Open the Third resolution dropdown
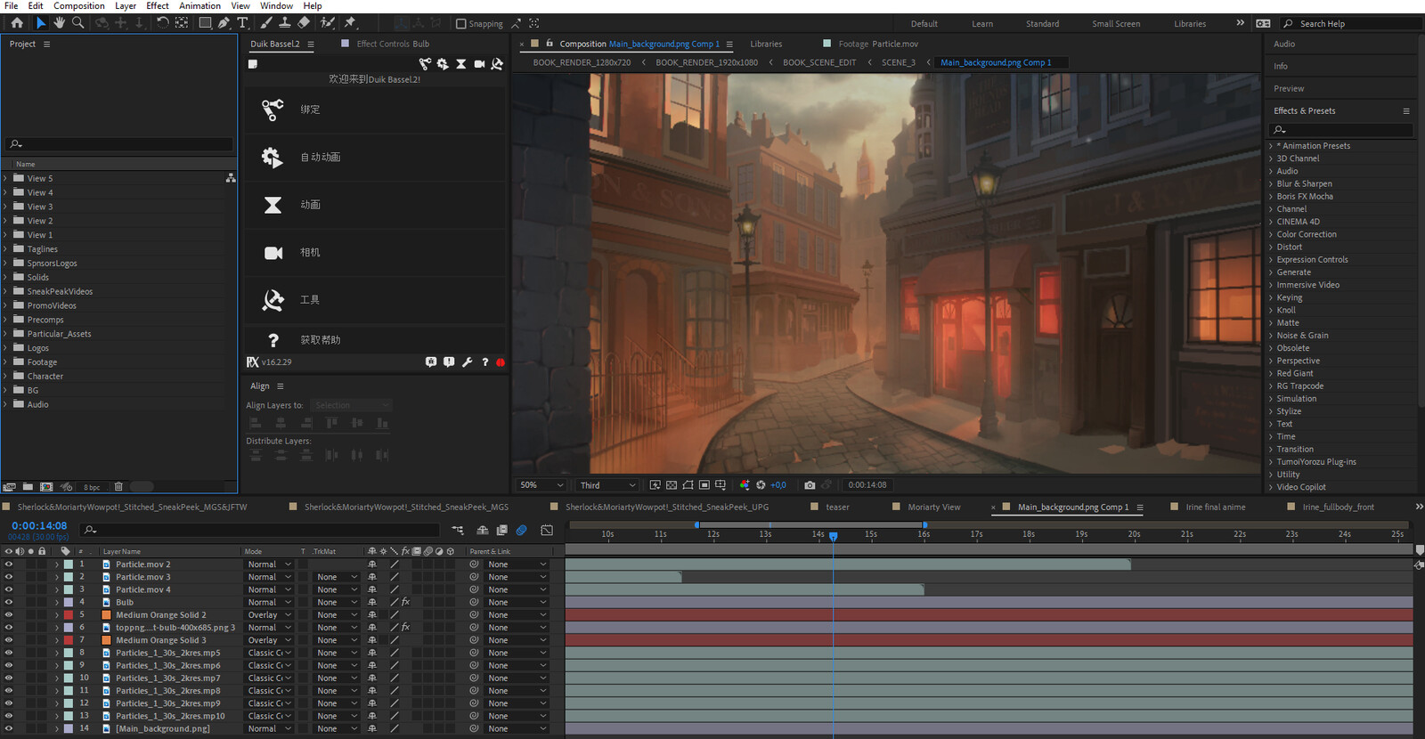Screen dimensions: 1425x739 [x=607, y=485]
